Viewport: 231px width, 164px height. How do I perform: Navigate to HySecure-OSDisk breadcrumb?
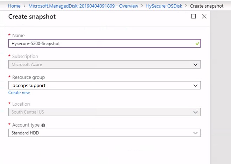164,6
